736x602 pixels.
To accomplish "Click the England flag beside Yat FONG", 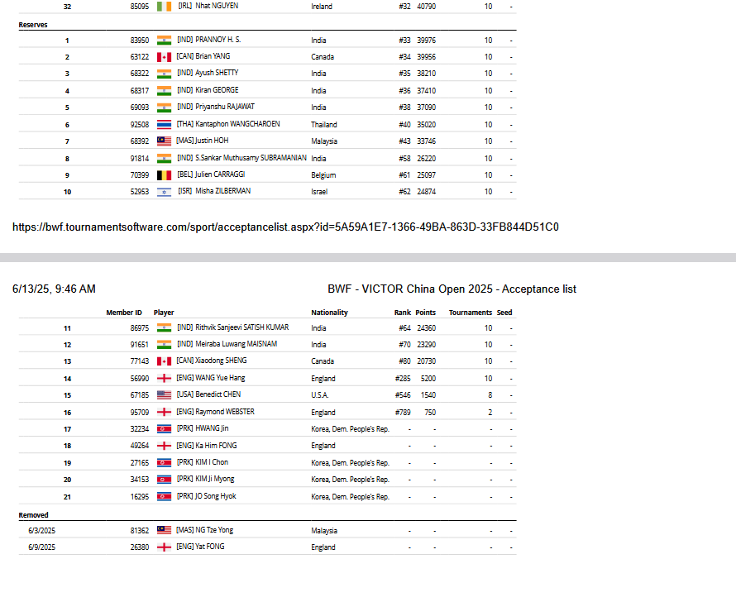I will [164, 547].
